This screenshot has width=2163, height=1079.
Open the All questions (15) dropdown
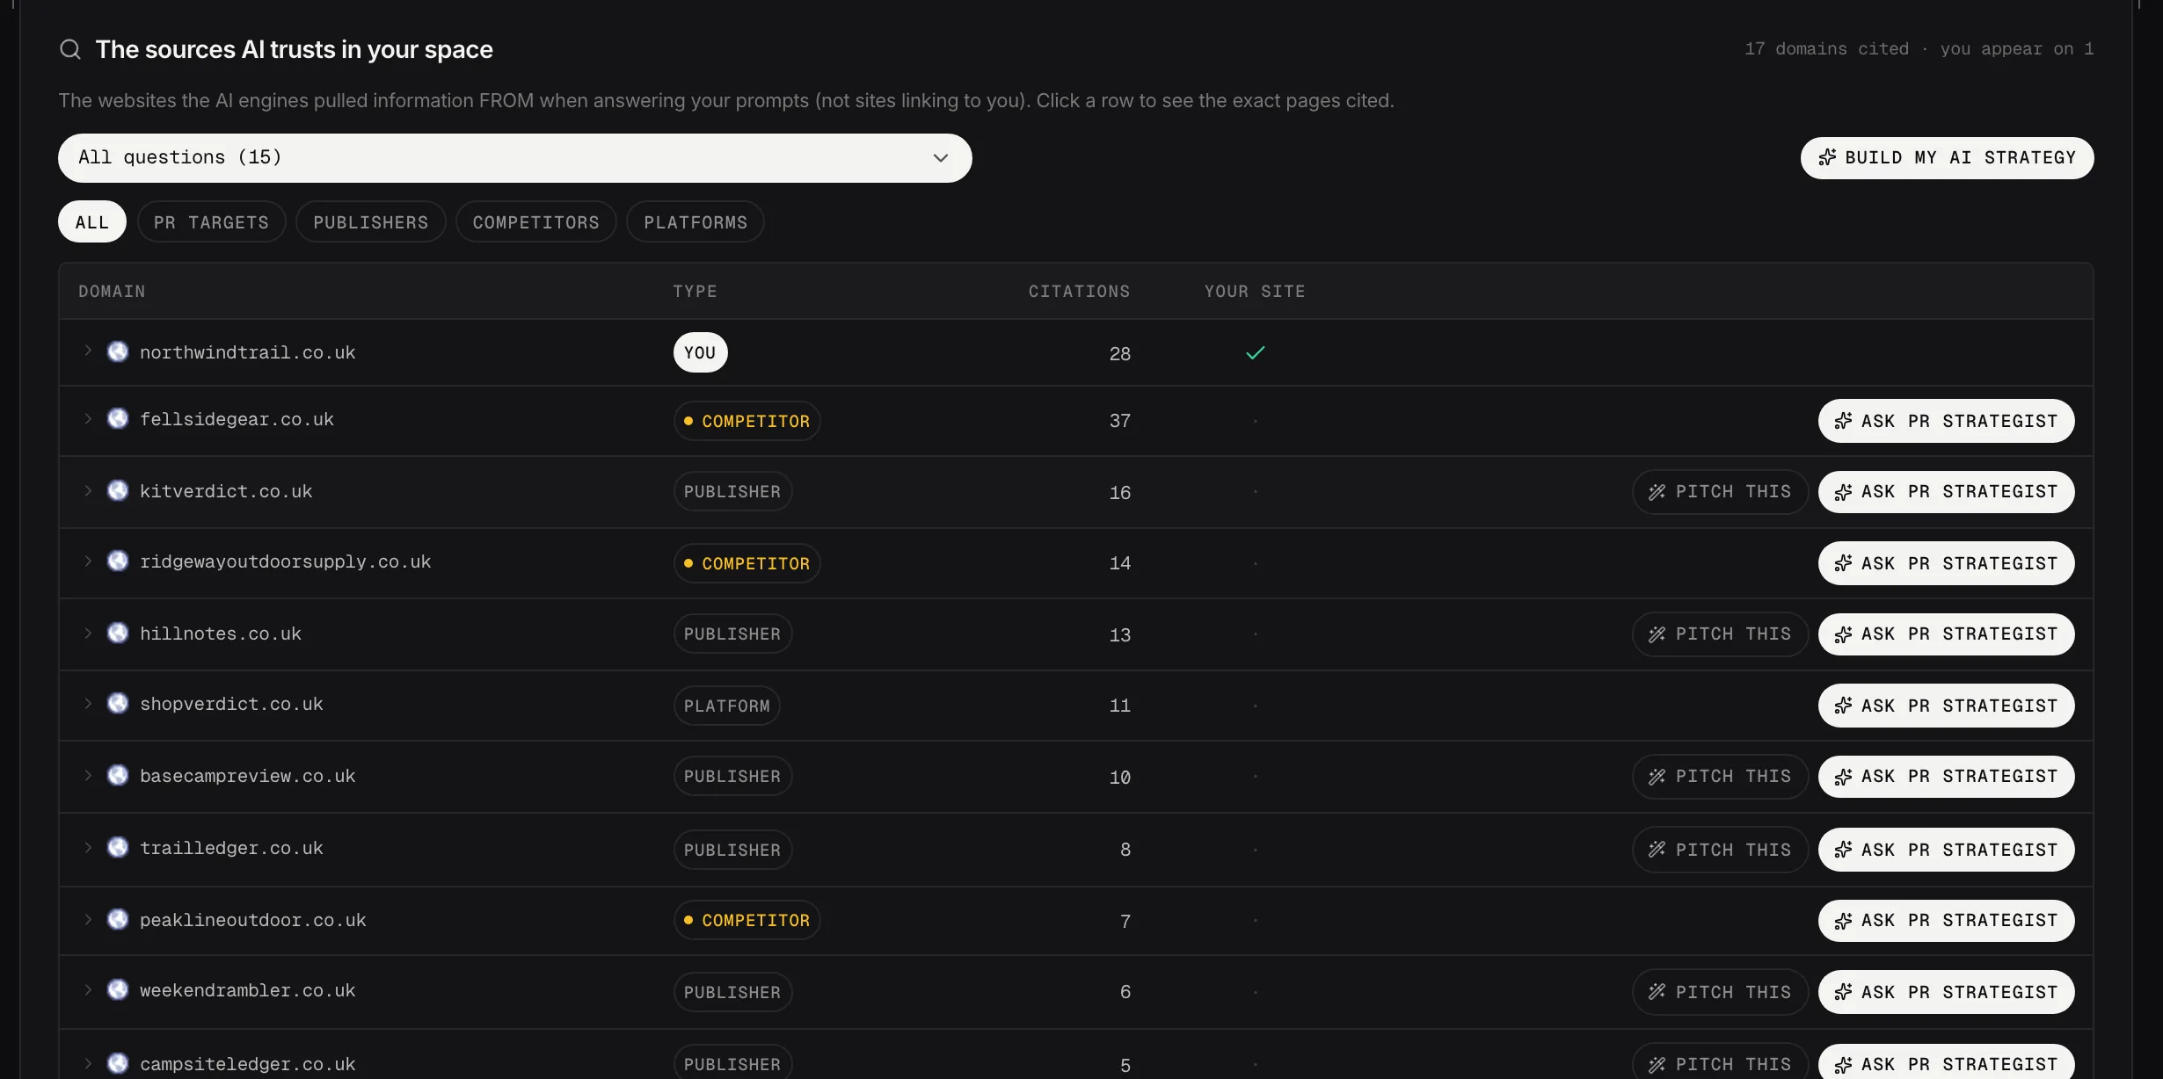coord(515,158)
